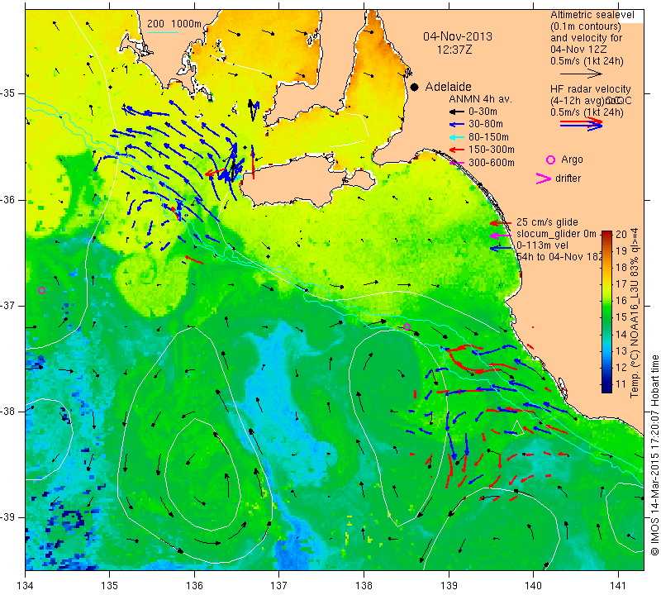The width and height of the screenshot is (661, 595).
Task: Click the red 150-300m legend arrow
Action: 456,150
